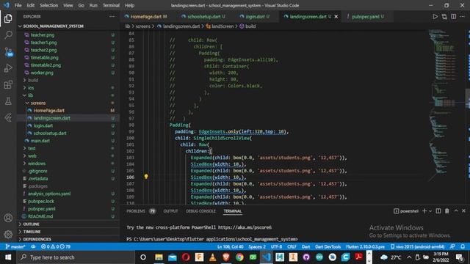Open the Manage settings gear
Screen dimensions: 470x264
[8, 235]
